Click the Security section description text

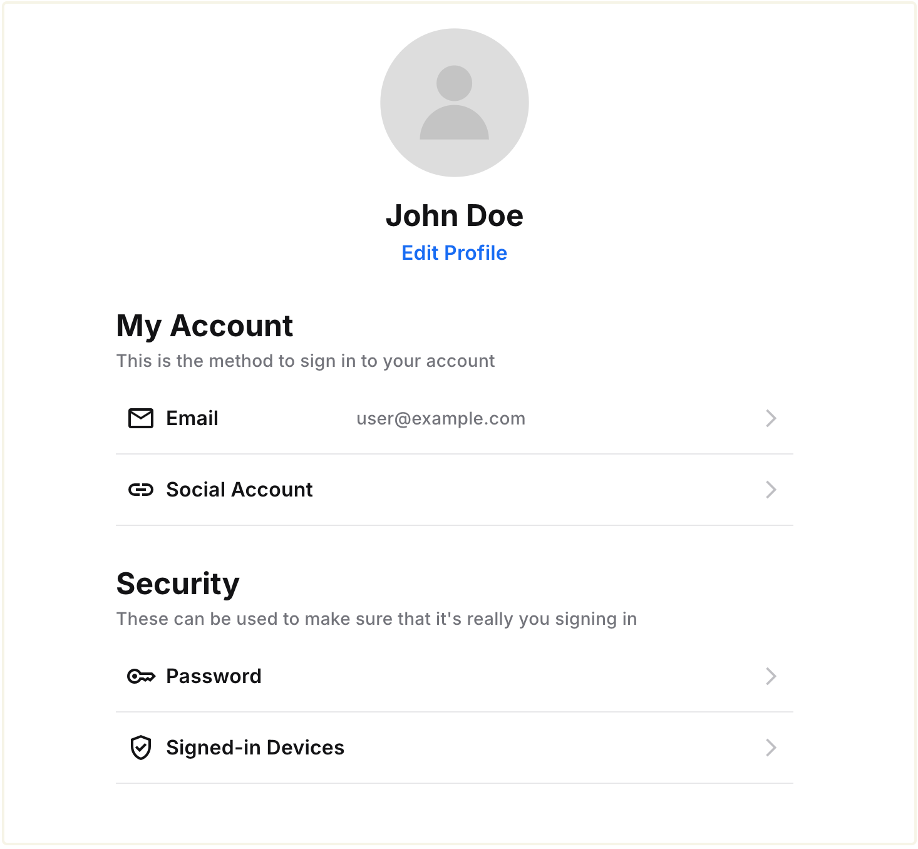[376, 619]
